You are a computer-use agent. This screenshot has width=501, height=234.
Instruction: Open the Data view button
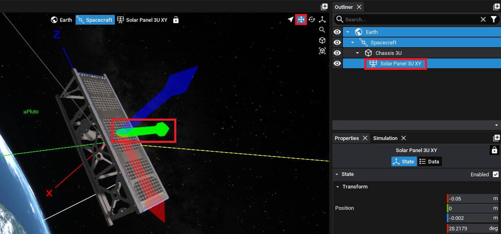coord(429,162)
